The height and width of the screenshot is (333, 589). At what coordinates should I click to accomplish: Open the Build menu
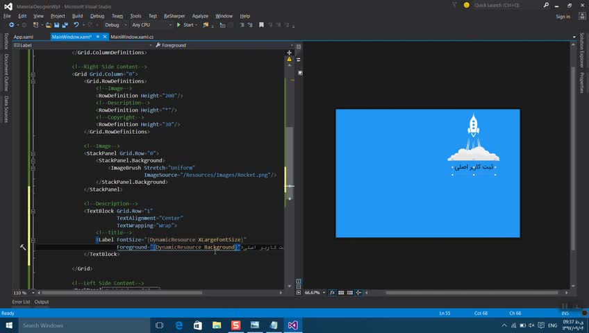coord(77,16)
